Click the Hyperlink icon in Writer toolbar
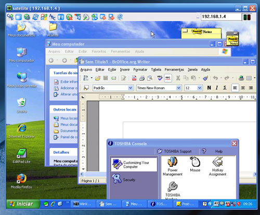The image size is (260, 215). 241,78
